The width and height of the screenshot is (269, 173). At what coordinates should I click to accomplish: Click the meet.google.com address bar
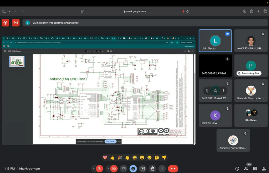point(134,11)
